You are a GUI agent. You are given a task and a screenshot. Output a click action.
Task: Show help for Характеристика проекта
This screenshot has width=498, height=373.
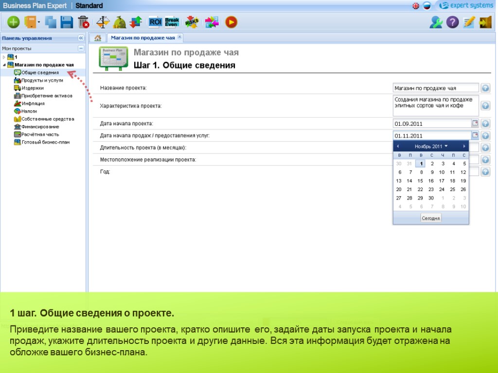[x=485, y=105]
